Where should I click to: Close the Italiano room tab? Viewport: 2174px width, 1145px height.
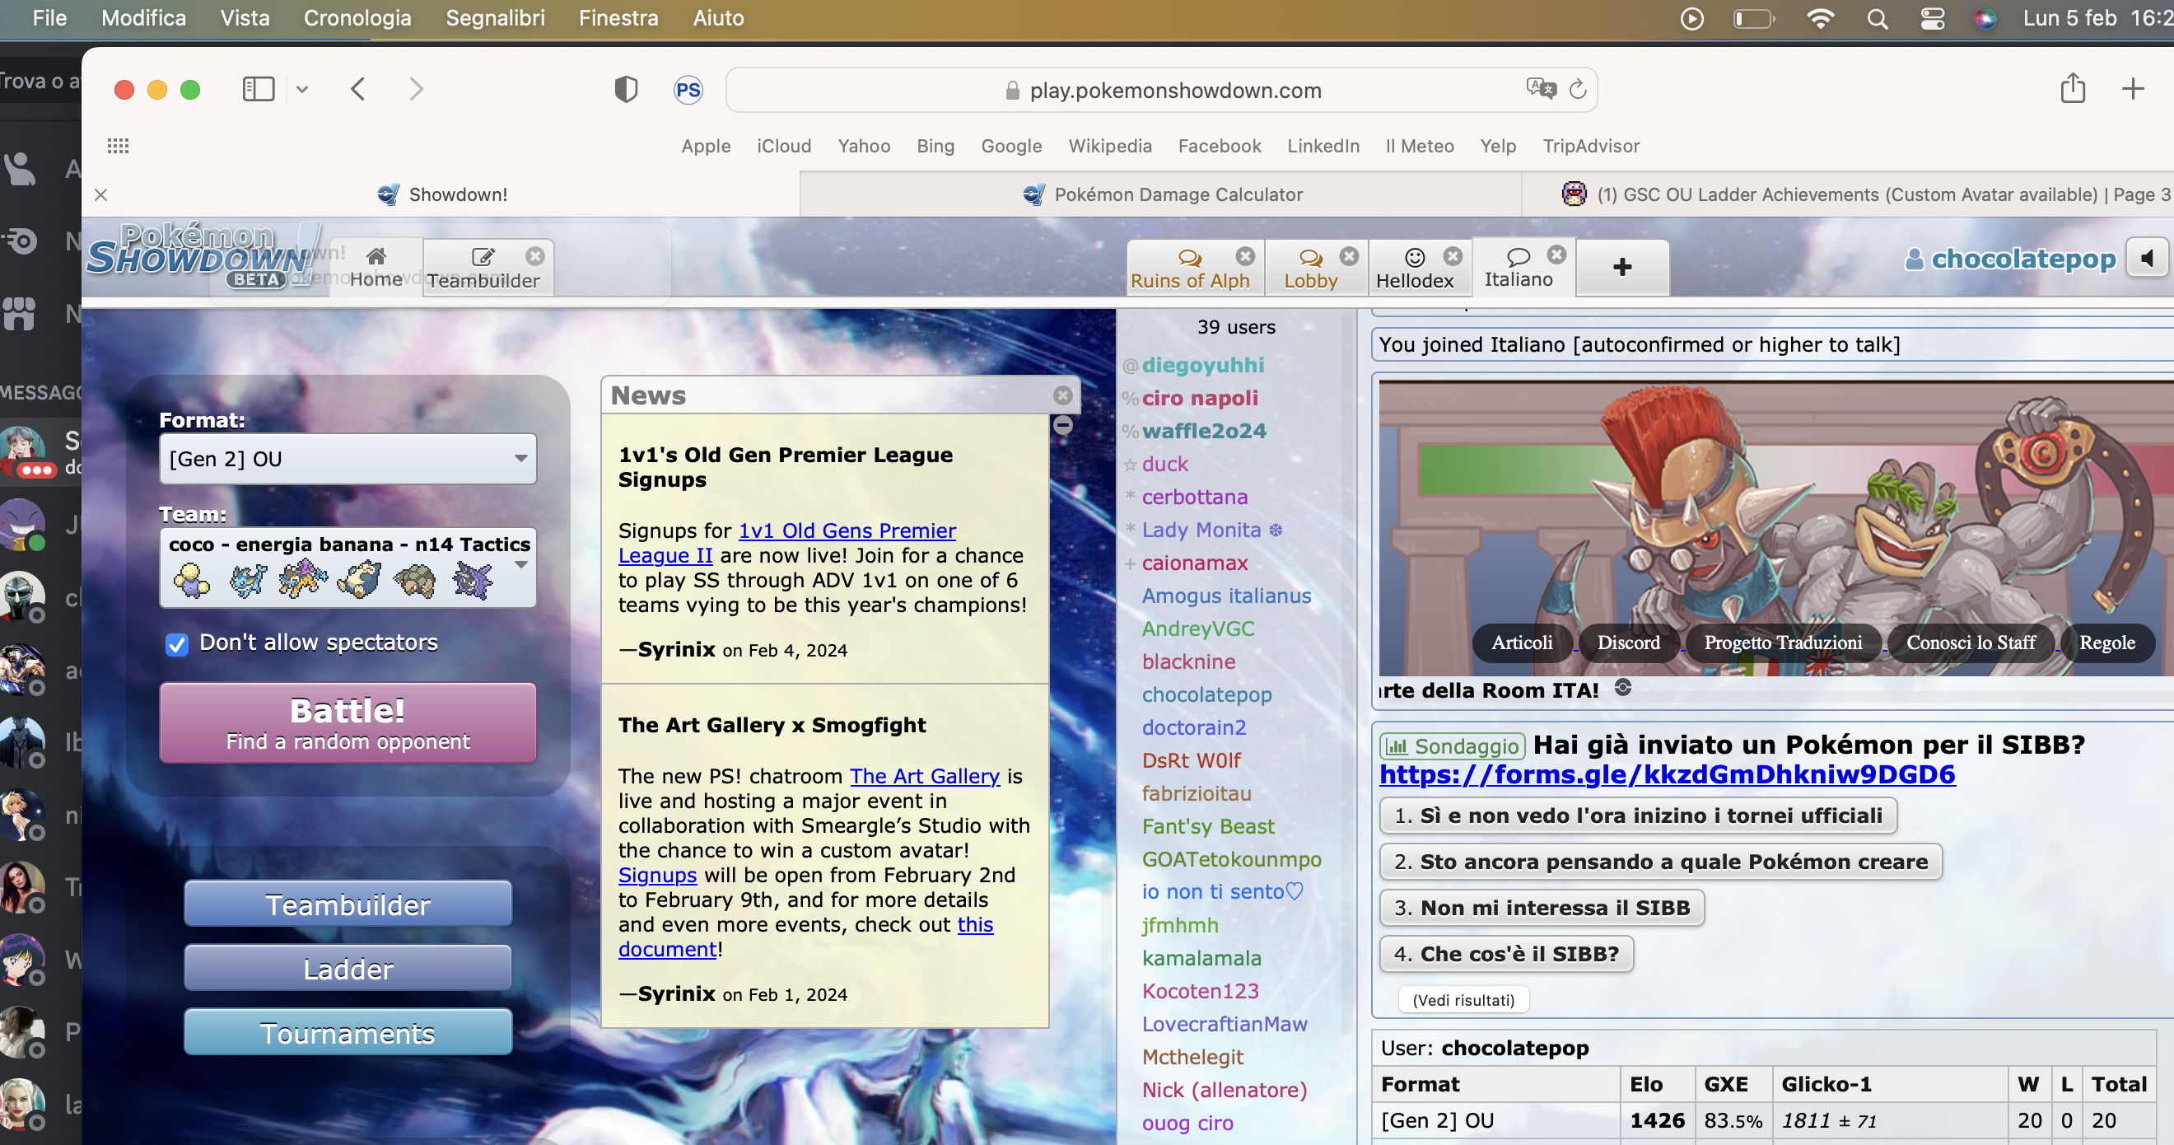[1556, 255]
